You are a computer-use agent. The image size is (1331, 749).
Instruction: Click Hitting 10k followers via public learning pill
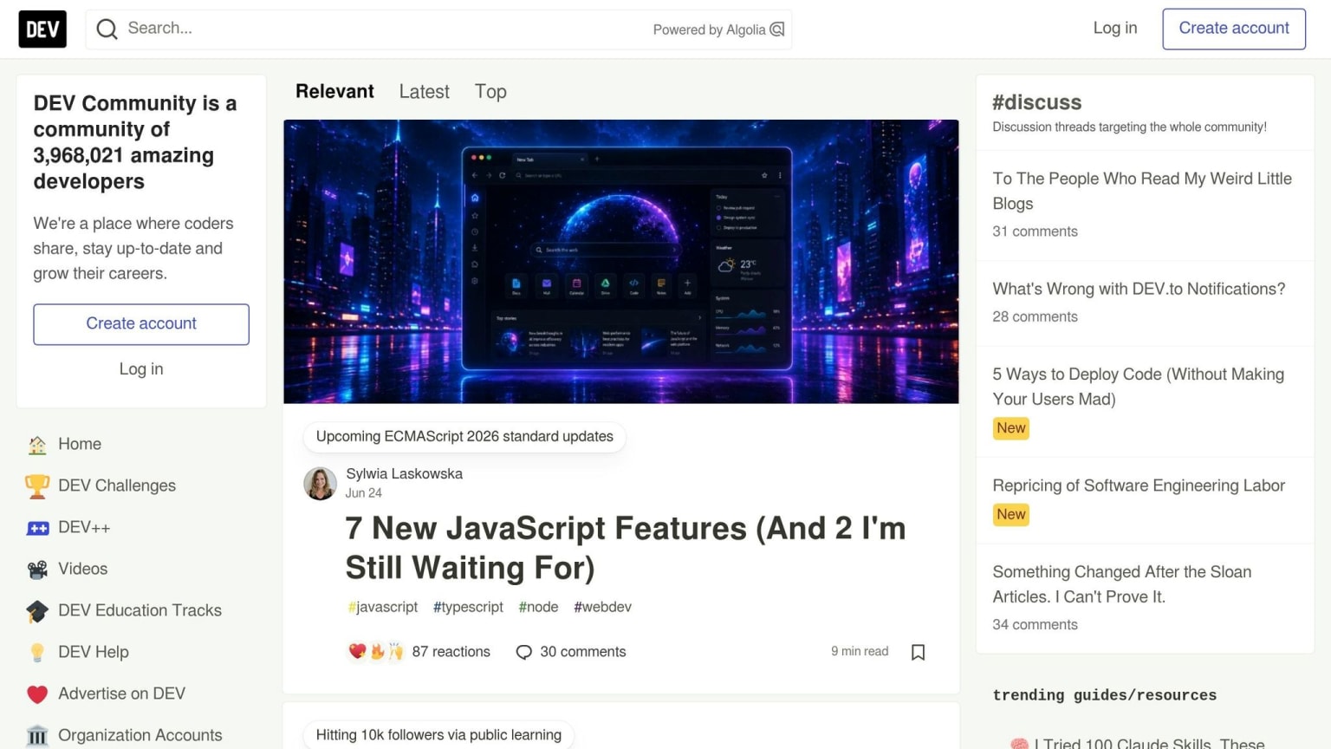click(x=438, y=735)
